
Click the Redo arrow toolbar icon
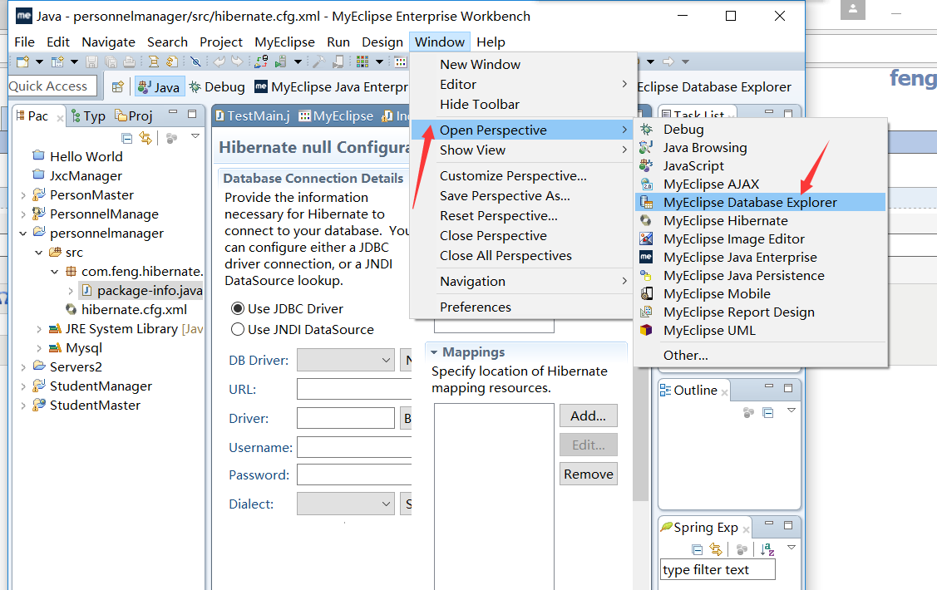pos(237,61)
